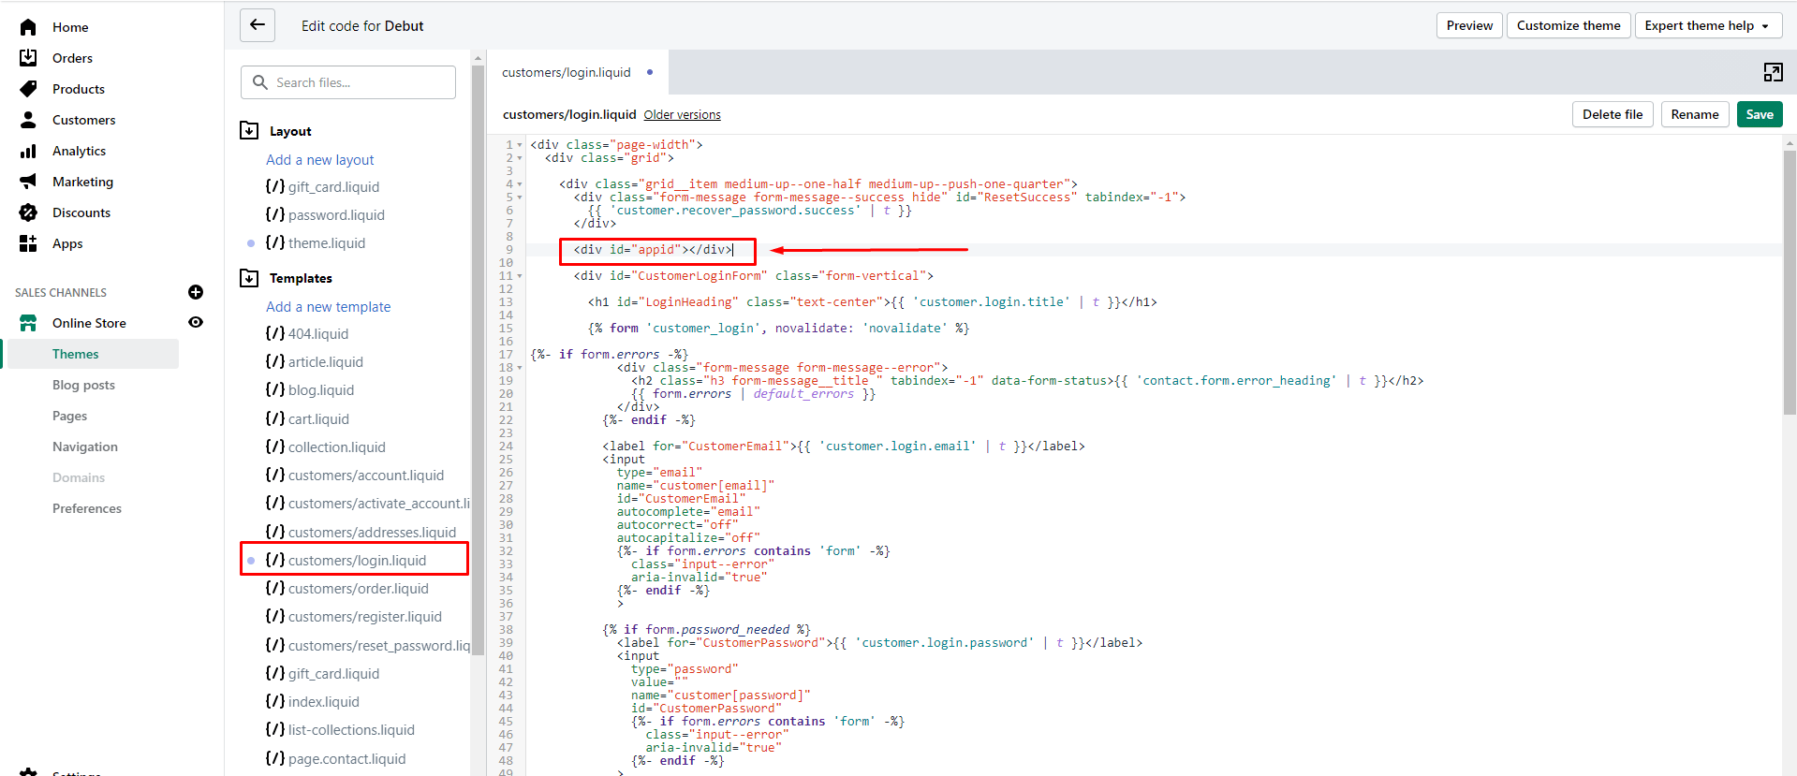Open the Apps grid icon

pos(28,243)
